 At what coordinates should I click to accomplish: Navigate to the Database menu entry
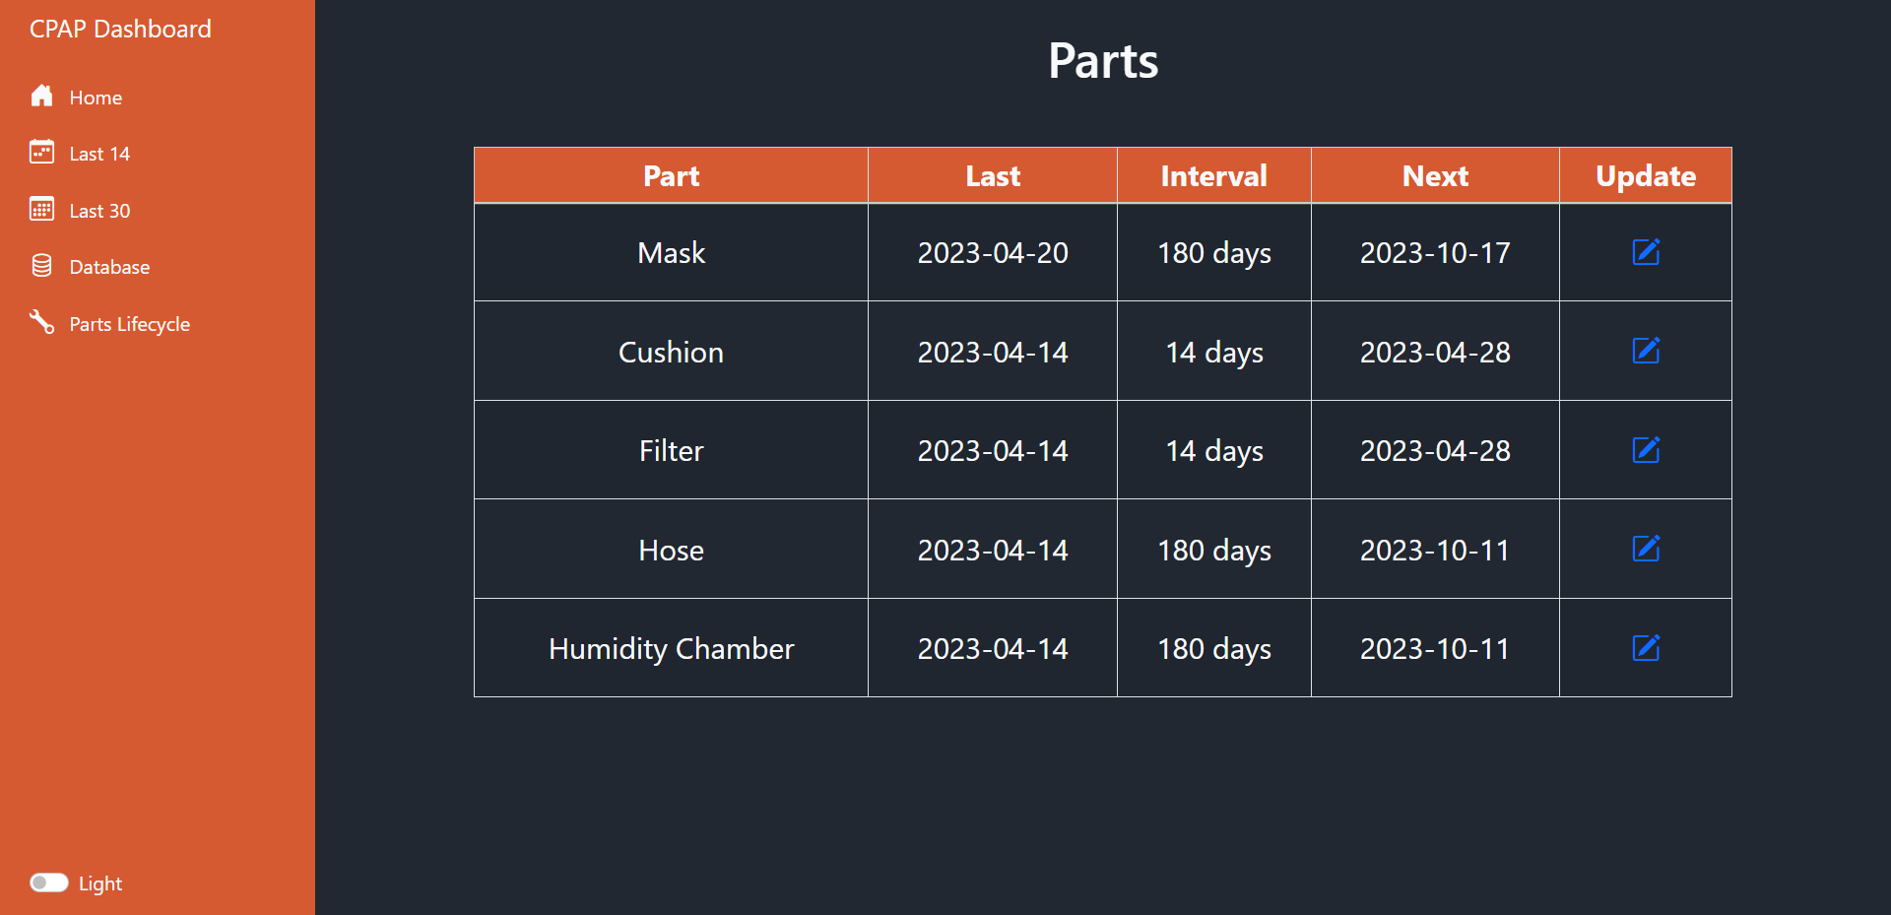(108, 266)
